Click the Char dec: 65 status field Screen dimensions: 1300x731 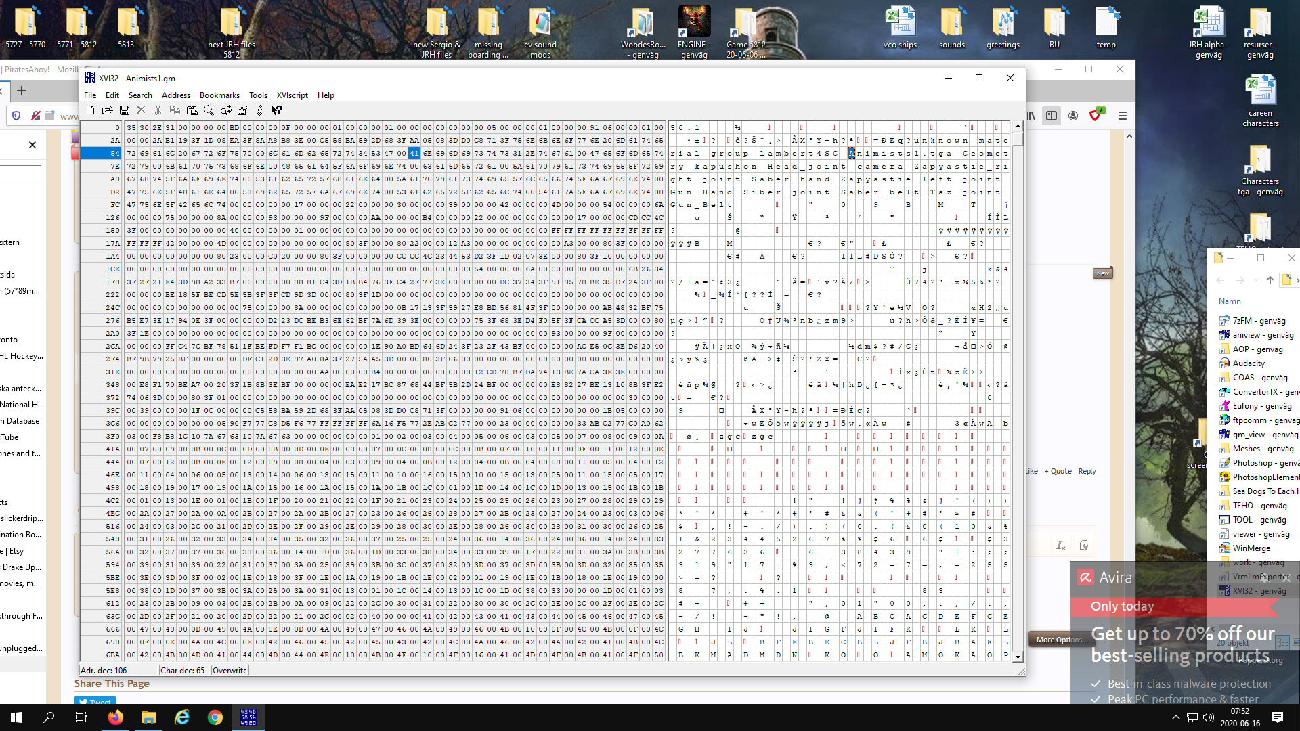(x=184, y=671)
